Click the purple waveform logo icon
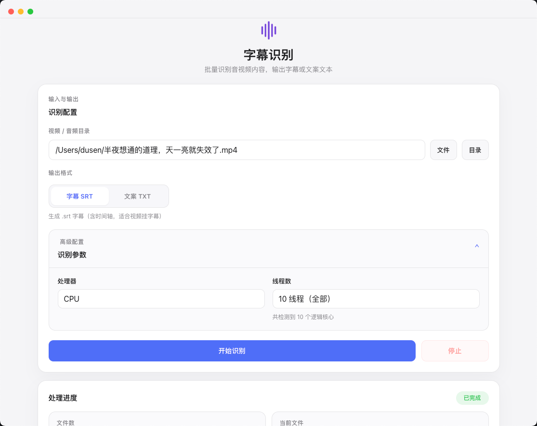This screenshot has height=426, width=537. [x=268, y=29]
